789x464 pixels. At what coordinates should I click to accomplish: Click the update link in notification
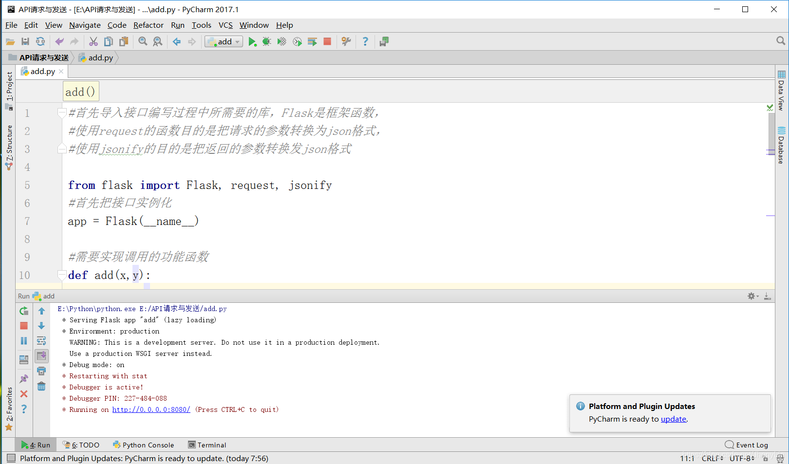tap(673, 419)
